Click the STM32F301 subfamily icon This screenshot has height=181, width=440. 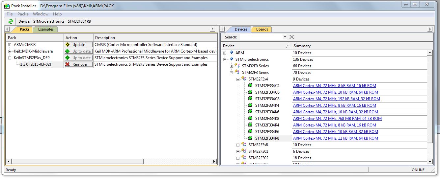pos(244,151)
